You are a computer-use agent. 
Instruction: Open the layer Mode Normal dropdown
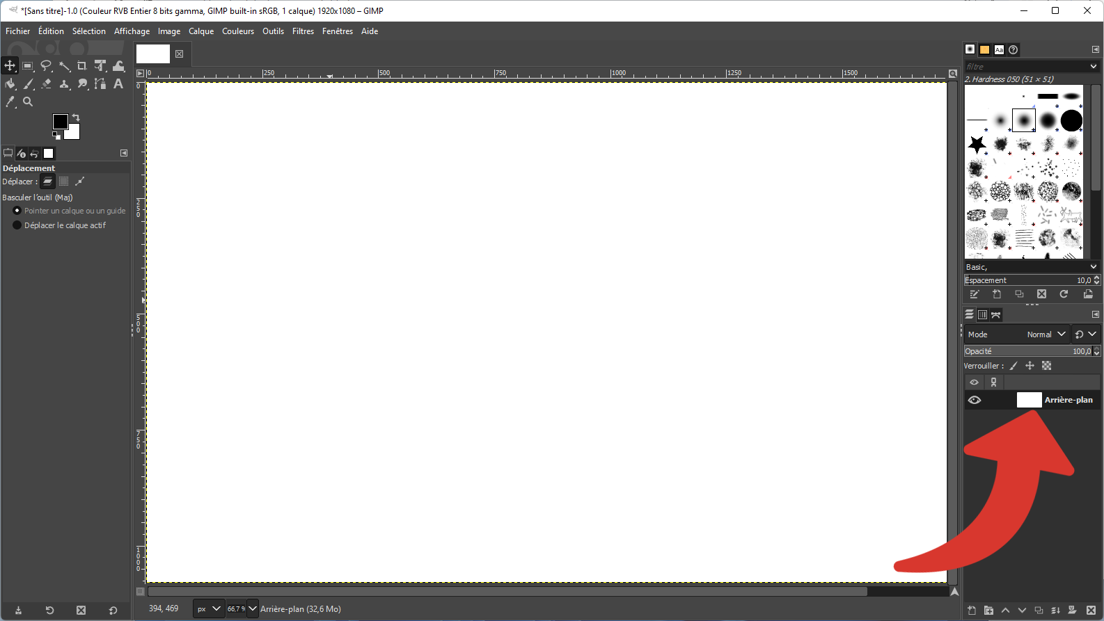(x=1046, y=334)
